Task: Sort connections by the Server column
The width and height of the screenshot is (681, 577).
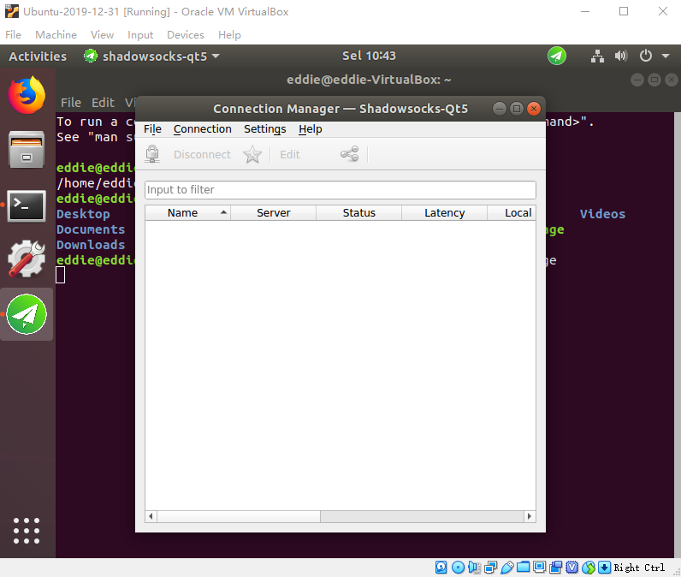Action: point(273,213)
